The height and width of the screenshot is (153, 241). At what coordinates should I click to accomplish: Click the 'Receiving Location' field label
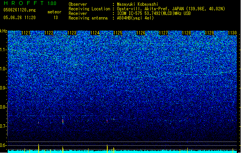(x=89, y=9)
